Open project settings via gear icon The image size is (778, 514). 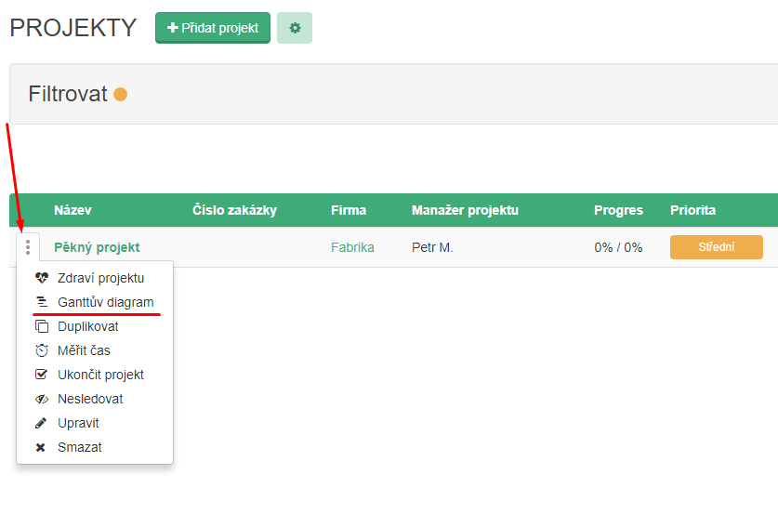[295, 28]
